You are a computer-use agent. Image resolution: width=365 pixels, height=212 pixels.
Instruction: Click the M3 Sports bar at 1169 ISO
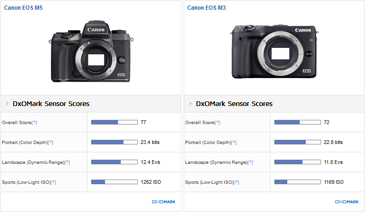click(297, 182)
